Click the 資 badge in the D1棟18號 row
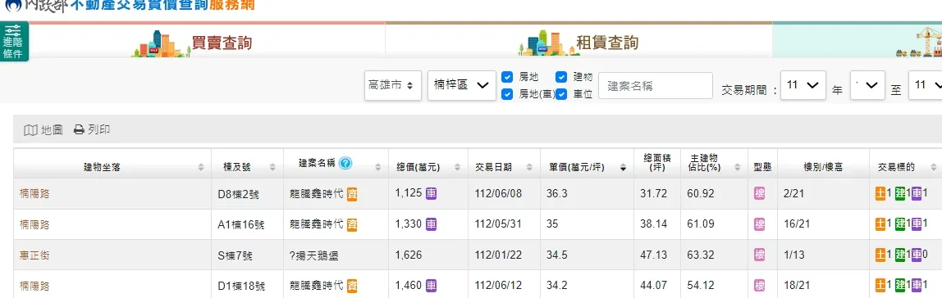Viewport: 942px width, 298px height. click(x=352, y=286)
